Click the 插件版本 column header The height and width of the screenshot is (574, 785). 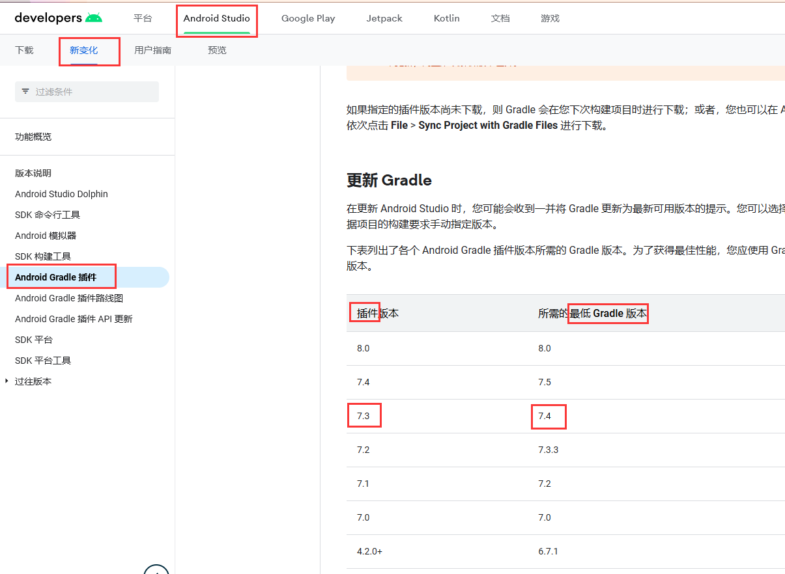378,314
